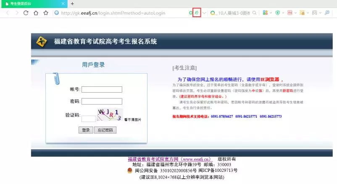
Task: Reload the page with the refresh icon
Action: pos(26,13)
